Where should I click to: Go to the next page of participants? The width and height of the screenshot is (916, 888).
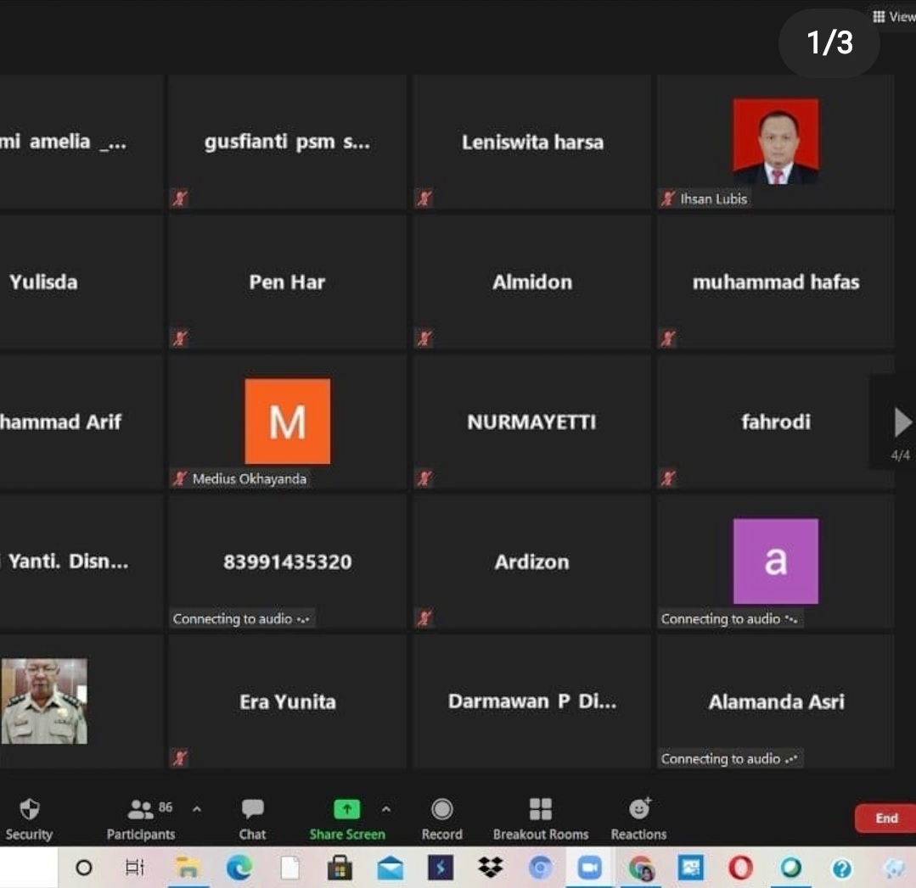(x=902, y=422)
